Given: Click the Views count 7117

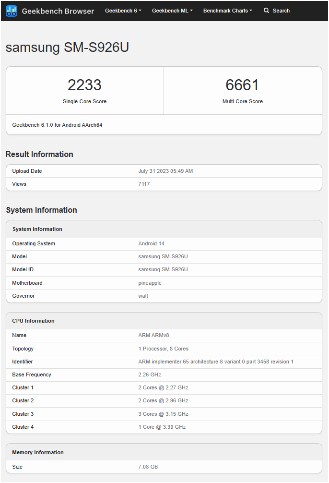Looking at the screenshot, I should 144,184.
